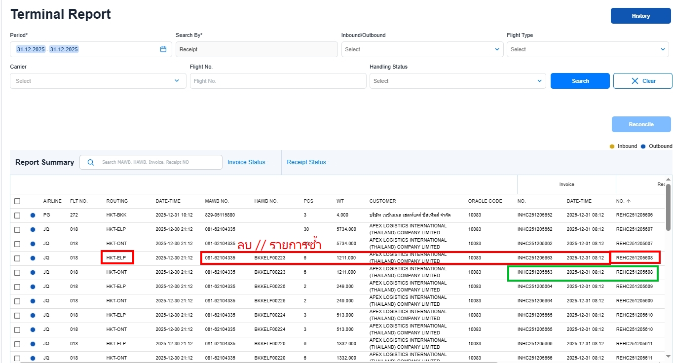
Task: Check the PG 272 HKT-BKK row checkbox
Action: click(17, 216)
